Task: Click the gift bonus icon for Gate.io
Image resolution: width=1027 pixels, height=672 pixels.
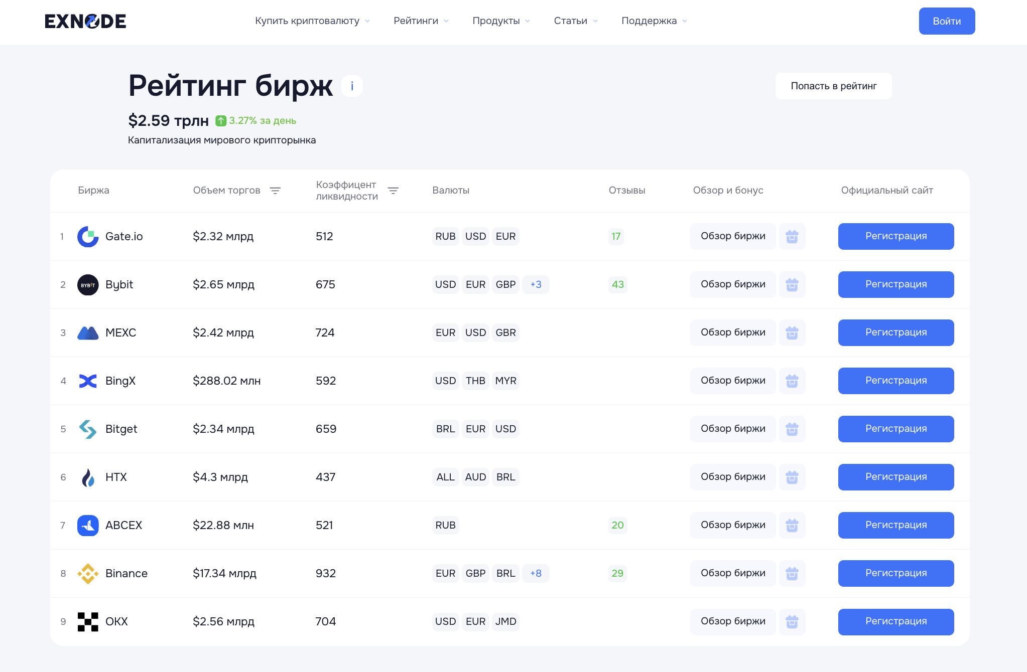Action: [792, 236]
